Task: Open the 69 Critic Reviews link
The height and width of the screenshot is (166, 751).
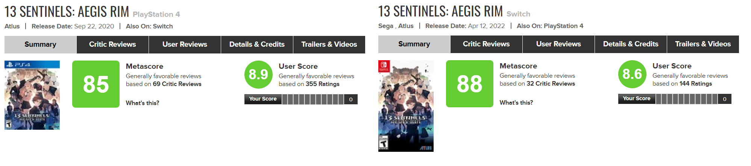Action: coord(177,84)
